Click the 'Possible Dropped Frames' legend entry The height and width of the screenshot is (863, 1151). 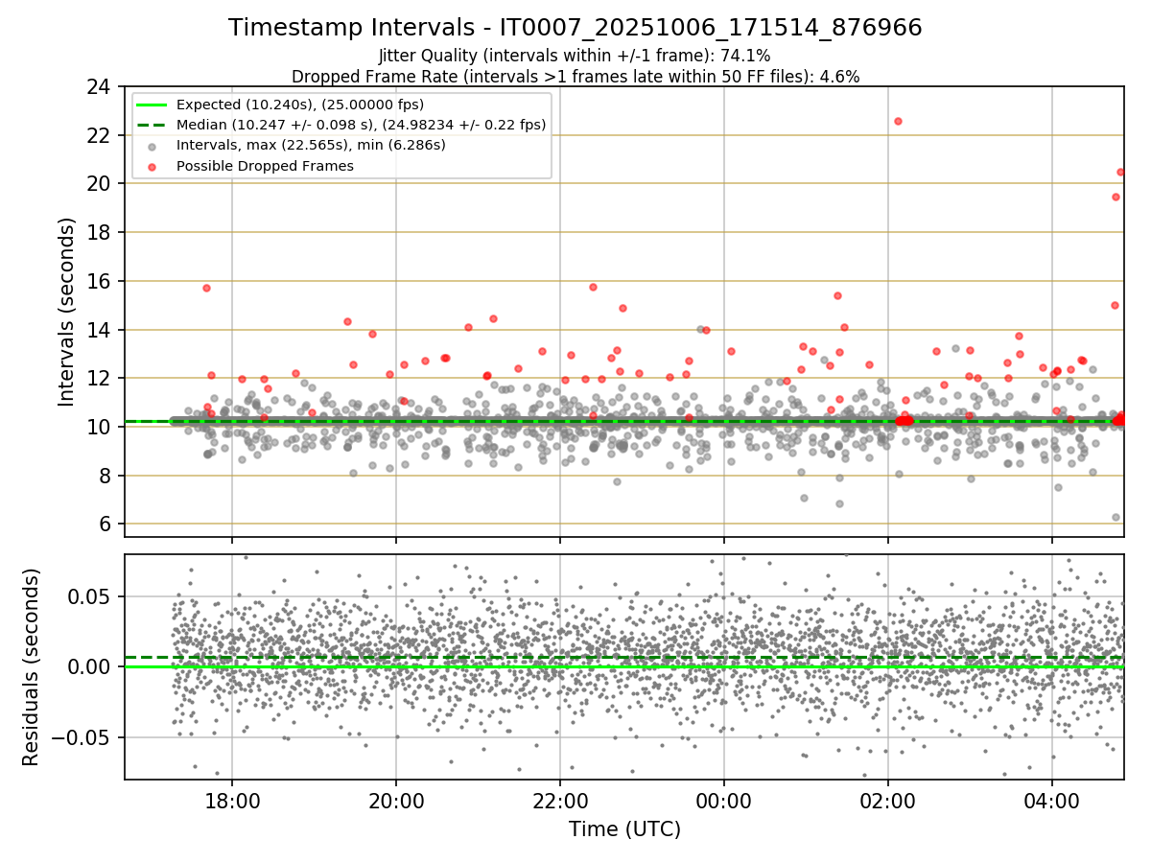tap(265, 166)
